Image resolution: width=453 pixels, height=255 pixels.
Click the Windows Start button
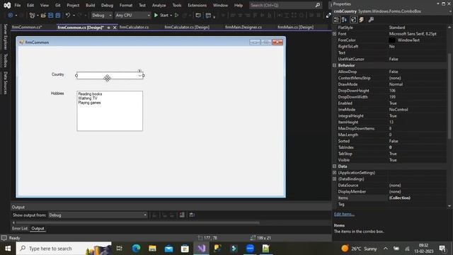tap(8, 249)
